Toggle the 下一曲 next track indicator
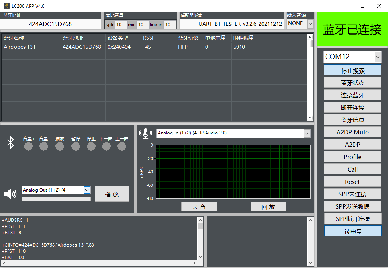388x268 pixels. tap(106, 146)
